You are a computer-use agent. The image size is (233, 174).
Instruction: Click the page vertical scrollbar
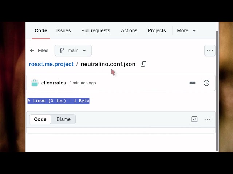point(217,91)
